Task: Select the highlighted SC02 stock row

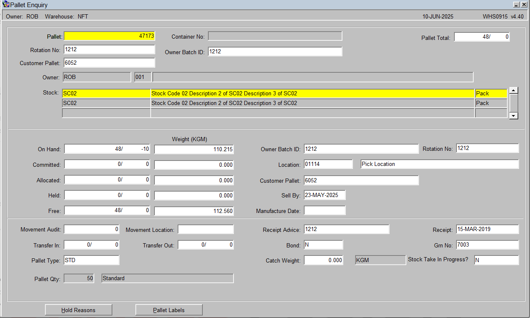Action: (x=285, y=94)
